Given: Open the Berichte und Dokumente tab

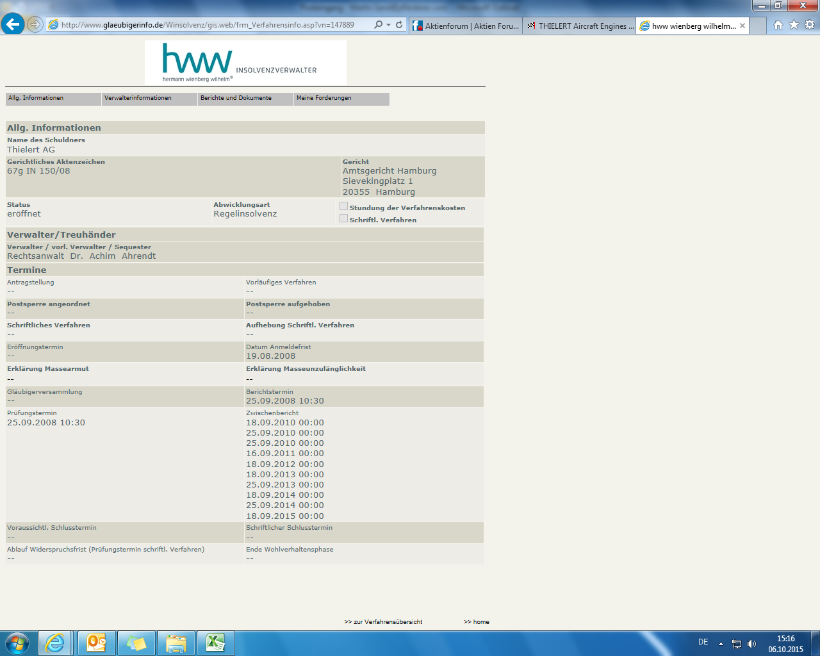Looking at the screenshot, I should pos(245,99).
